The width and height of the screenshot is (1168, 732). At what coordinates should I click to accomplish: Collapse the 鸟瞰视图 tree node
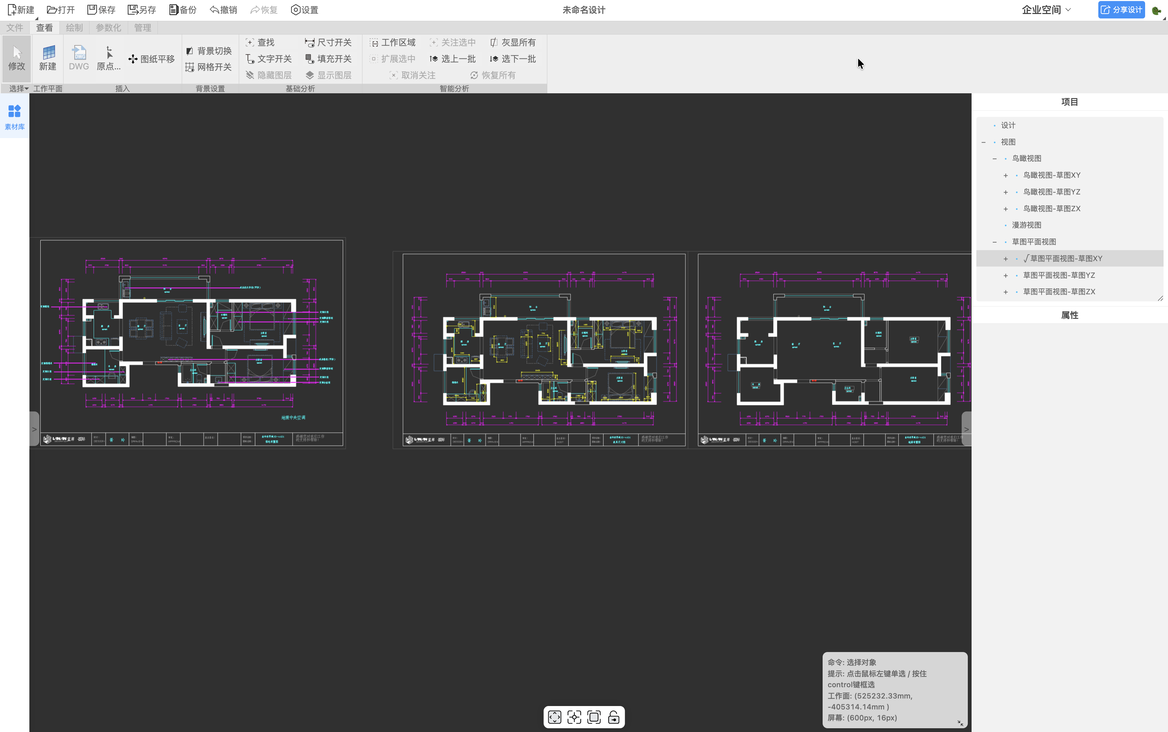(x=994, y=158)
